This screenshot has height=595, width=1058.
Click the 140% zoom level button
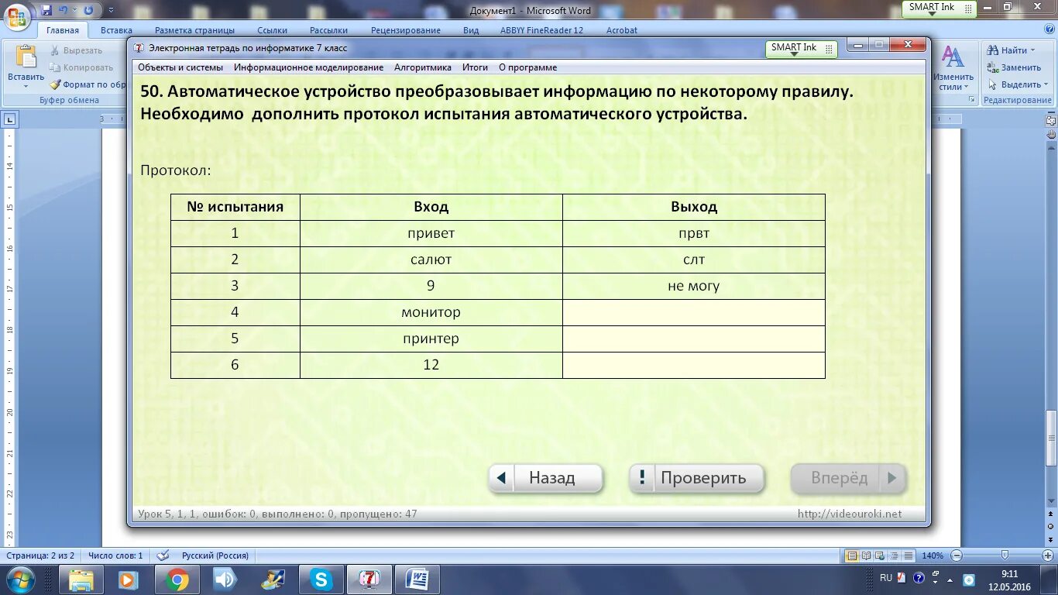(x=933, y=555)
